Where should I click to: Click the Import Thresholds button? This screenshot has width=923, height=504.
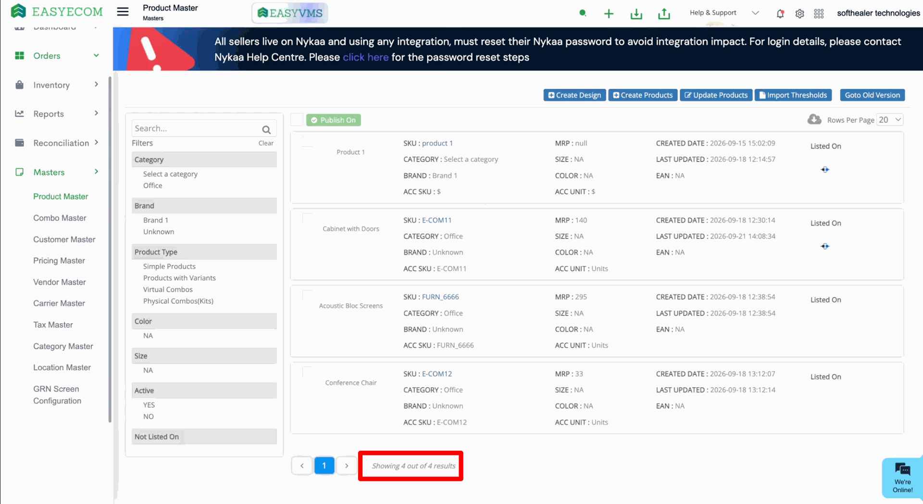(x=793, y=95)
